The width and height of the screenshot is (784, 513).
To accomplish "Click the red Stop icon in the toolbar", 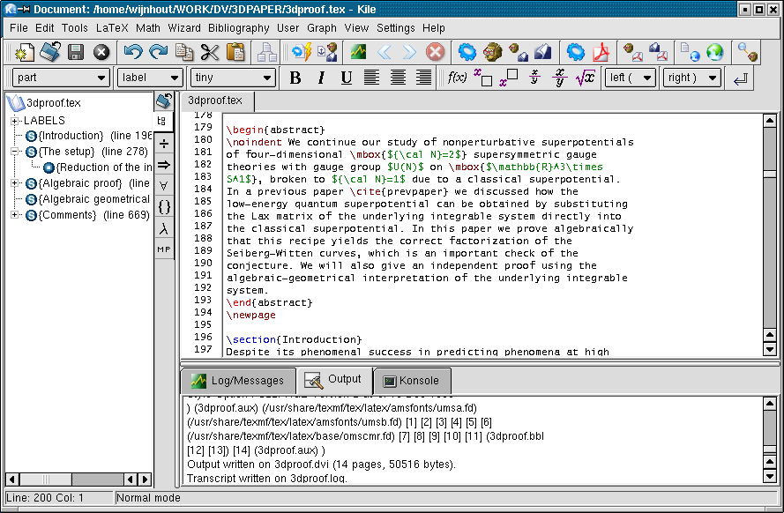I will point(435,52).
